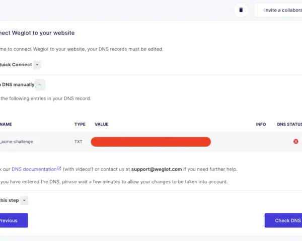Click the redacted TXT value field
The height and width of the screenshot is (241, 302).
[151, 142]
